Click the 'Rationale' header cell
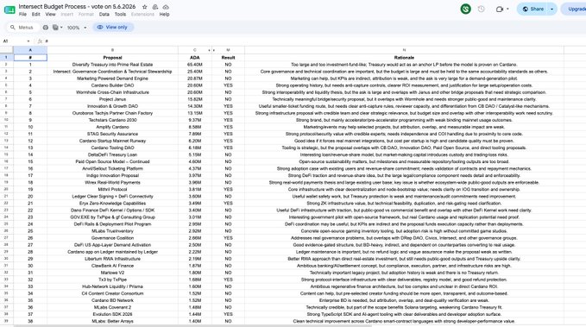This screenshot has height=327, width=586. 404,58
